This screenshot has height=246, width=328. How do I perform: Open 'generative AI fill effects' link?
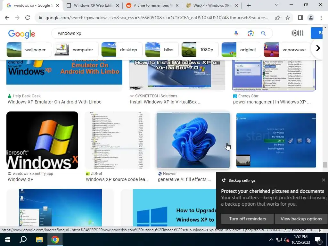tap(184, 179)
